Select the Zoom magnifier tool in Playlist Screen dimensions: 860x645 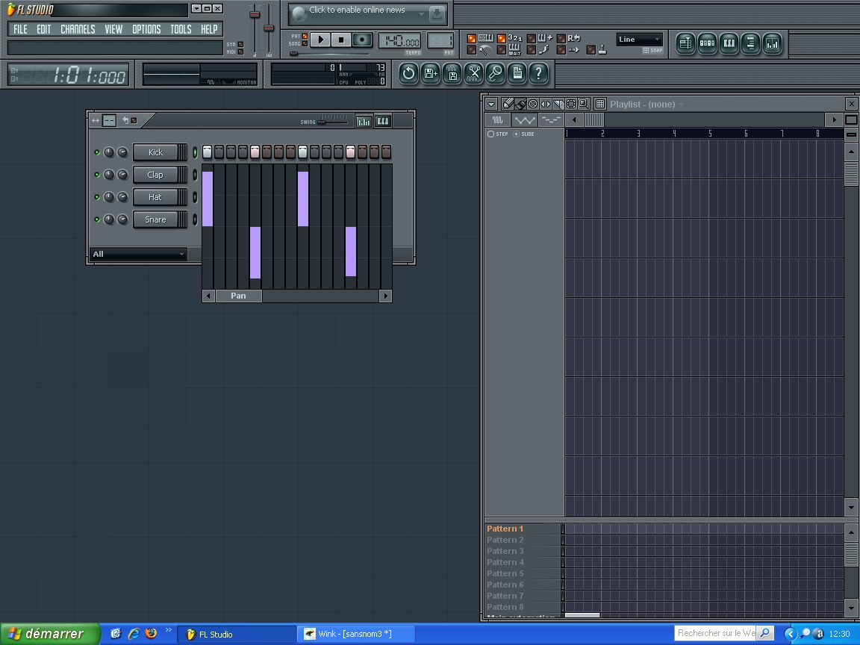pyautogui.click(x=584, y=104)
